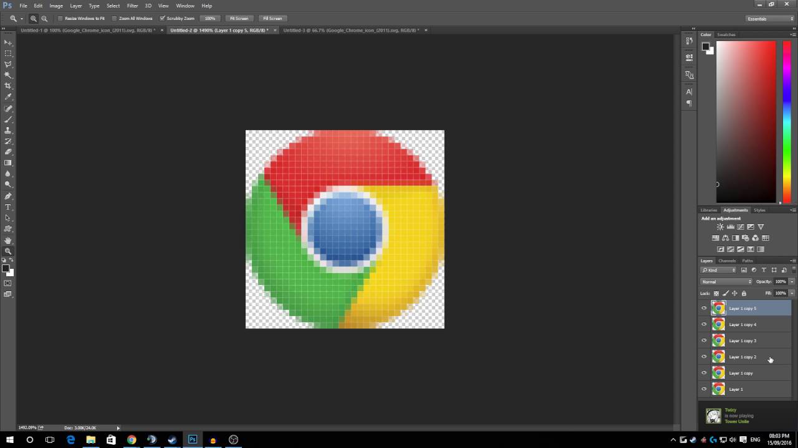Click the zoom out magnifier option

click(x=44, y=19)
